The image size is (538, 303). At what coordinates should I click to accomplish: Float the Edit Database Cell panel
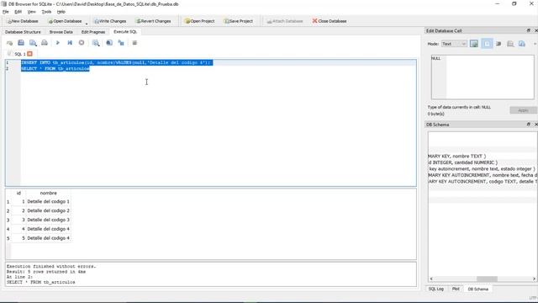[529, 30]
